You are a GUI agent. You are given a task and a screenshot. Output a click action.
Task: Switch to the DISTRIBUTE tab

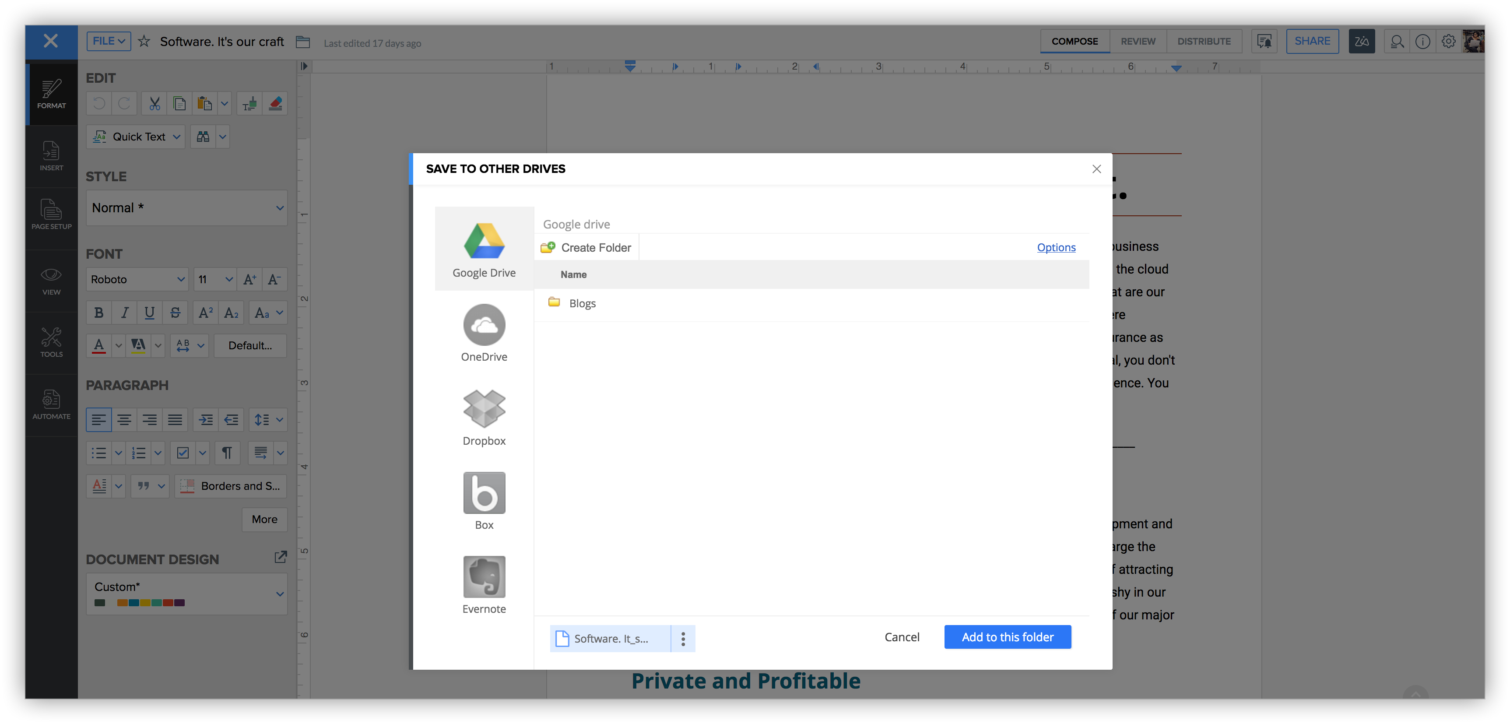coord(1204,42)
